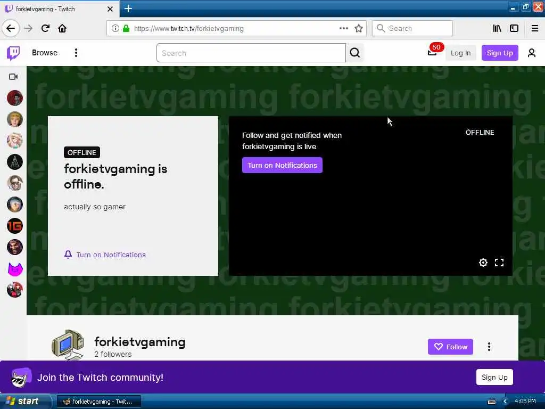Open the user profile icon menu
Viewport: 545px width, 409px height.
click(532, 53)
